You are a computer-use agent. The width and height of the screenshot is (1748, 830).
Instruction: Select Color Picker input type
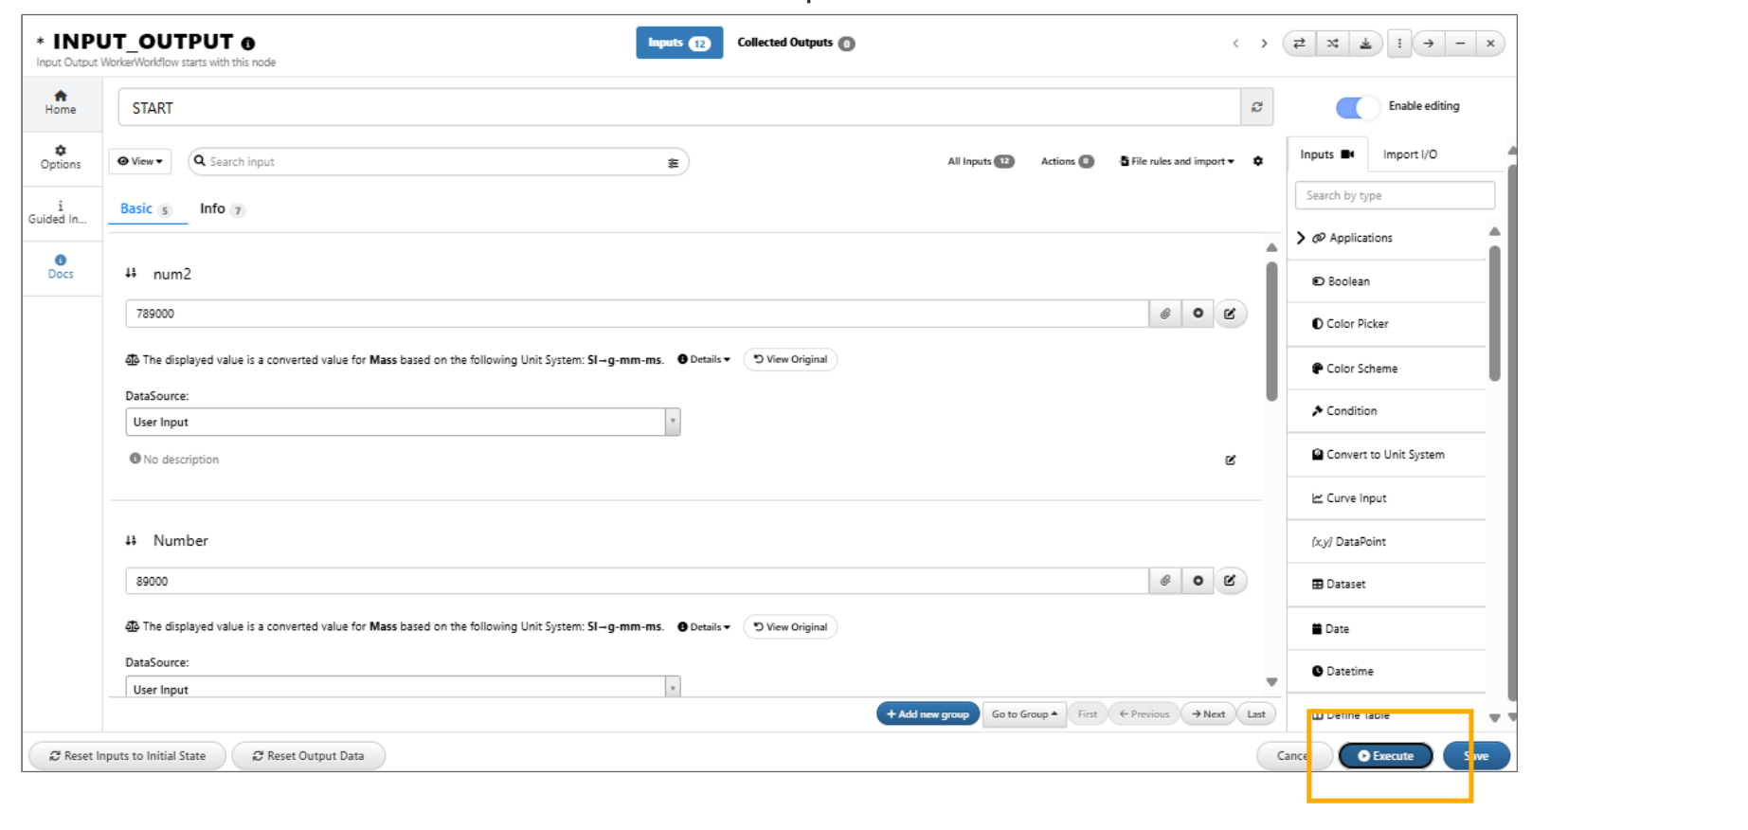[x=1385, y=324]
